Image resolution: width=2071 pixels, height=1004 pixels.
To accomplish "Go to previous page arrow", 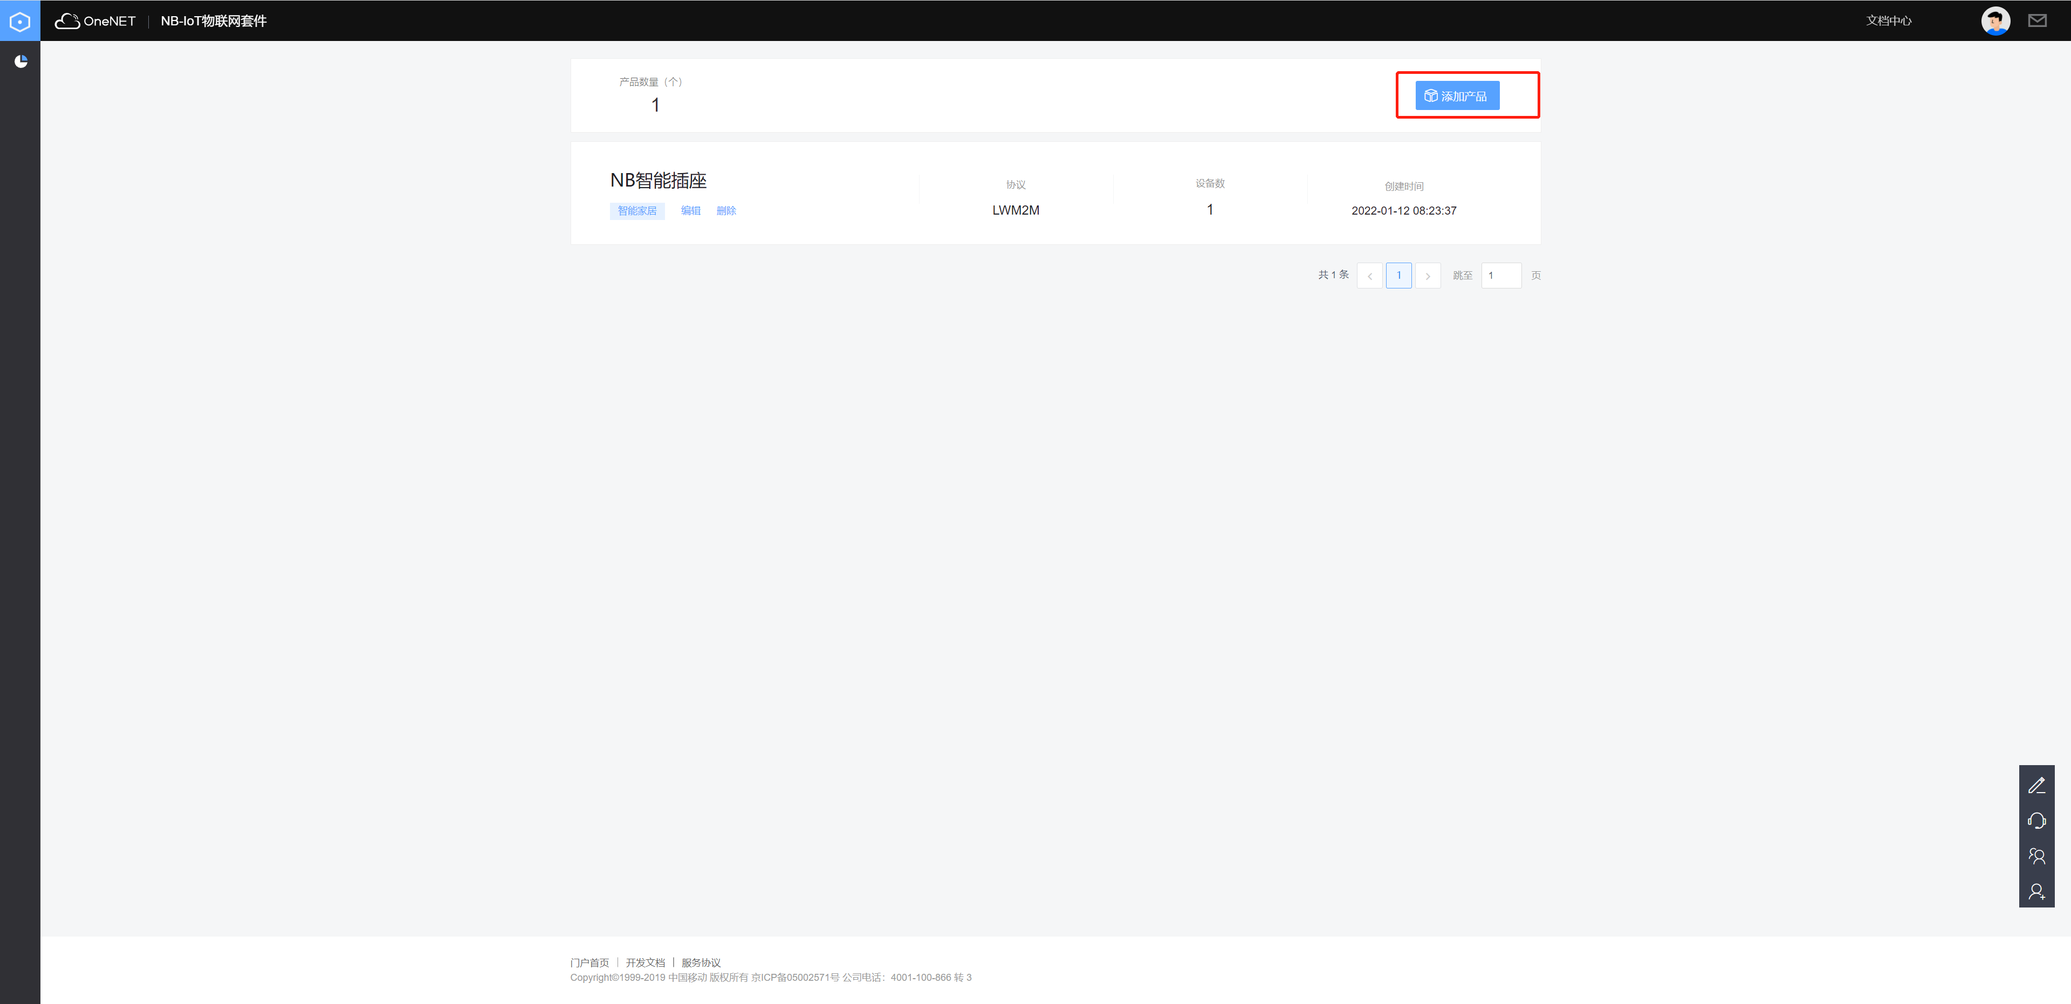I will click(1369, 276).
